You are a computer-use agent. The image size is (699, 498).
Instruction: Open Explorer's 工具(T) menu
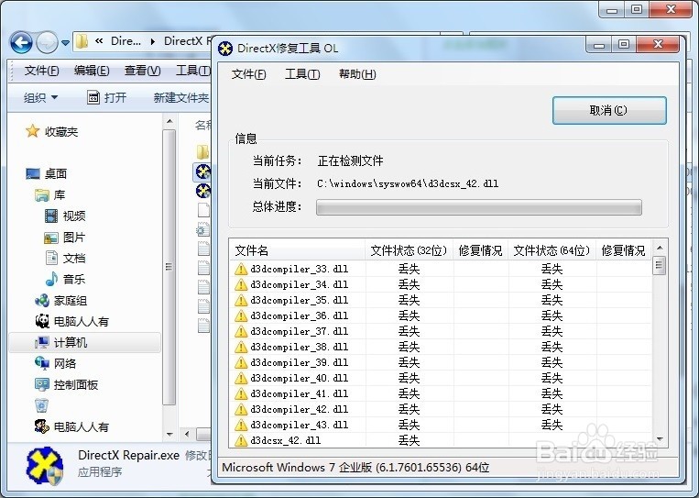tap(192, 71)
